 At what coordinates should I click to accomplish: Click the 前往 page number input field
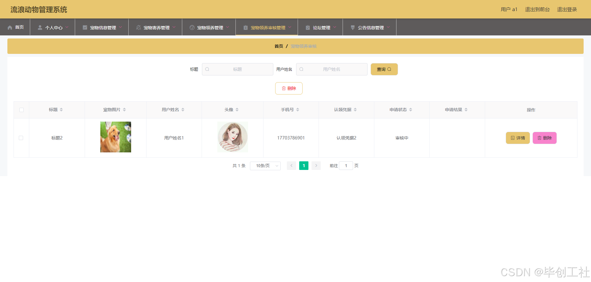coord(346,166)
